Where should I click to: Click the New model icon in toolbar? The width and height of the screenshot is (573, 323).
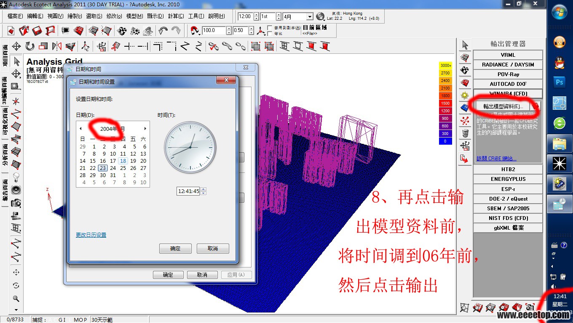11,31
